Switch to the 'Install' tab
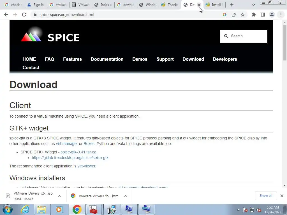This screenshot has height=215, width=287. click(214, 5)
